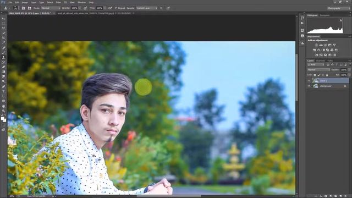Hide the Background layer eye

pos(309,86)
